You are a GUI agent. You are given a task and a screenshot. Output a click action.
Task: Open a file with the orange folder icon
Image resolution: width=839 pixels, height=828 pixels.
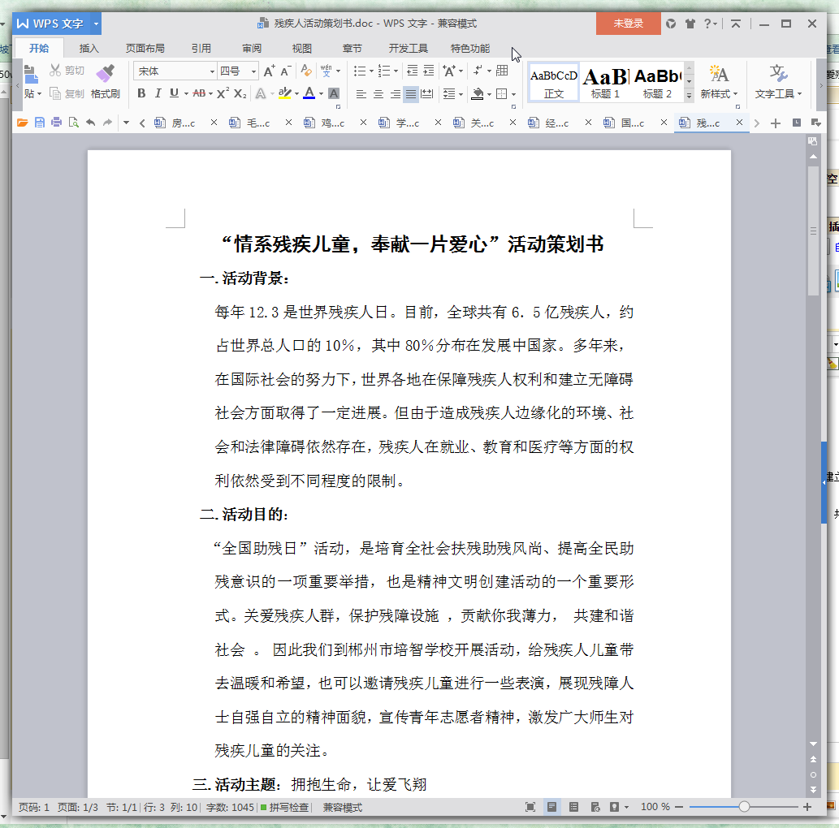pyautogui.click(x=23, y=123)
